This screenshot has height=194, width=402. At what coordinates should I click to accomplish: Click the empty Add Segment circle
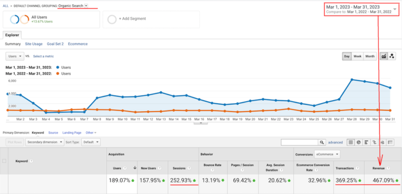(112, 19)
